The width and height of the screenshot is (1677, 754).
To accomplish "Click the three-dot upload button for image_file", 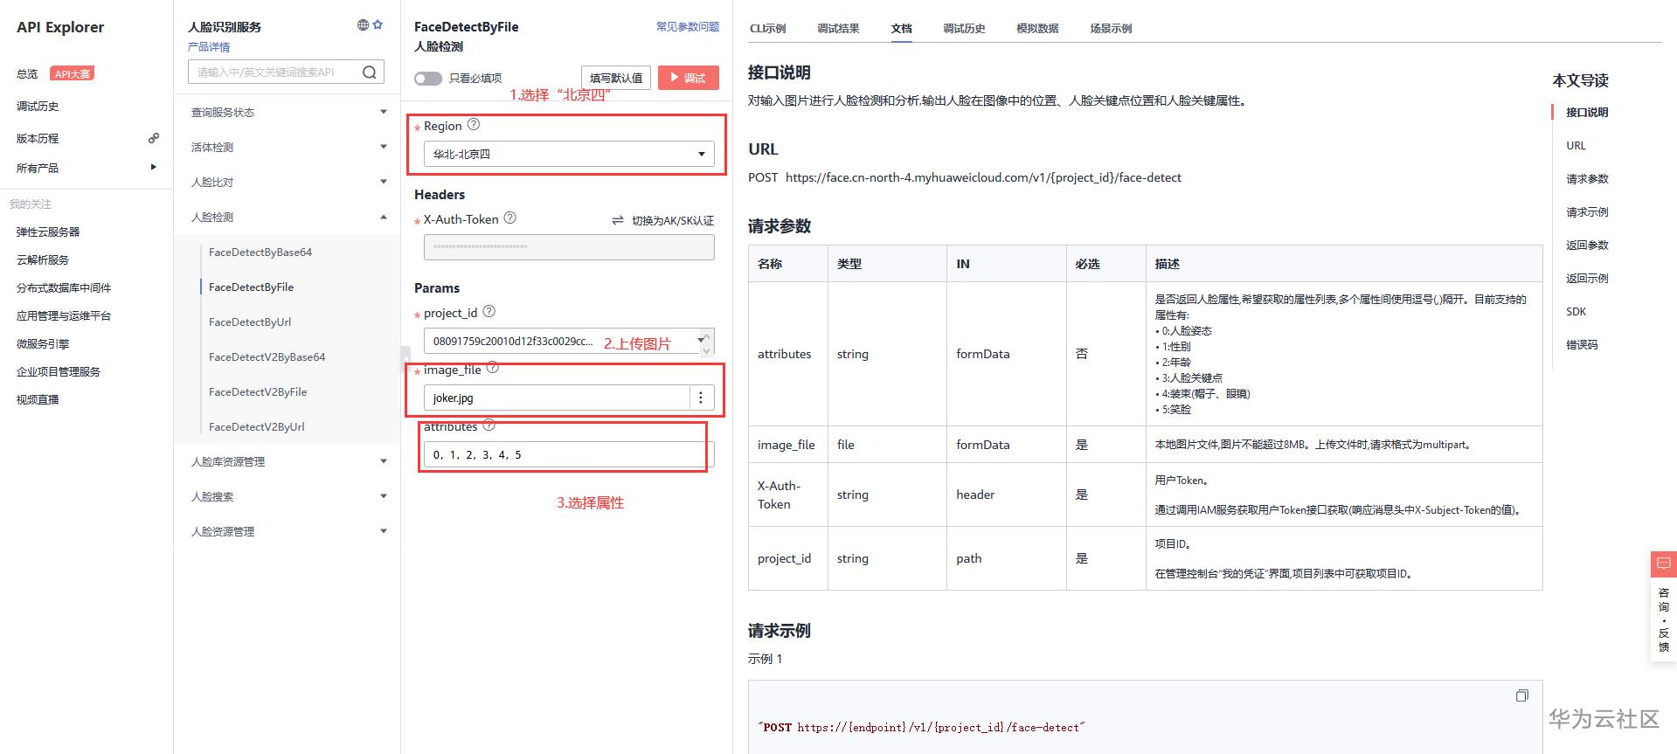I will pyautogui.click(x=701, y=398).
